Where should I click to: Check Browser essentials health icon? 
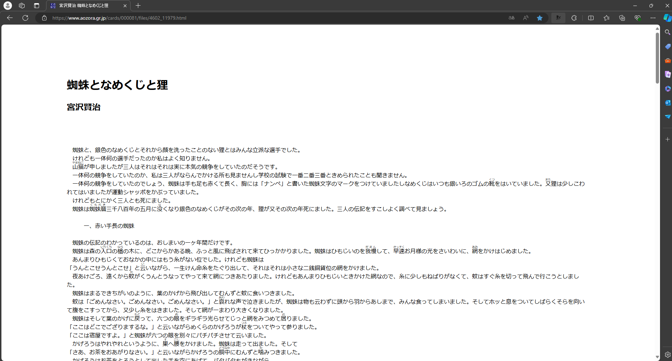point(638,18)
